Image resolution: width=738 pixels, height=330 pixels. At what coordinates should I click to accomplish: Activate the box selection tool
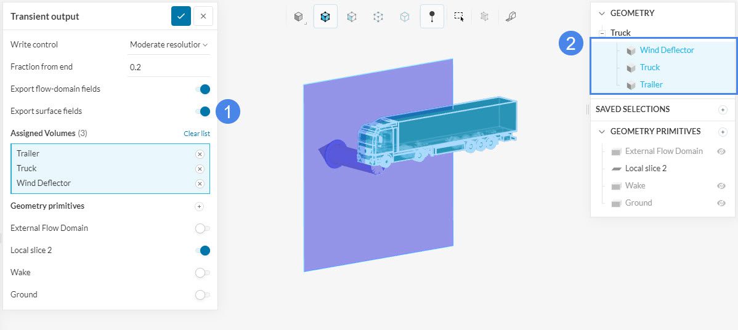(458, 17)
